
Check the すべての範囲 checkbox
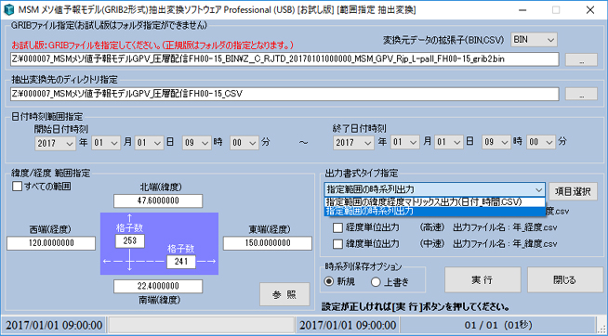click(18, 187)
